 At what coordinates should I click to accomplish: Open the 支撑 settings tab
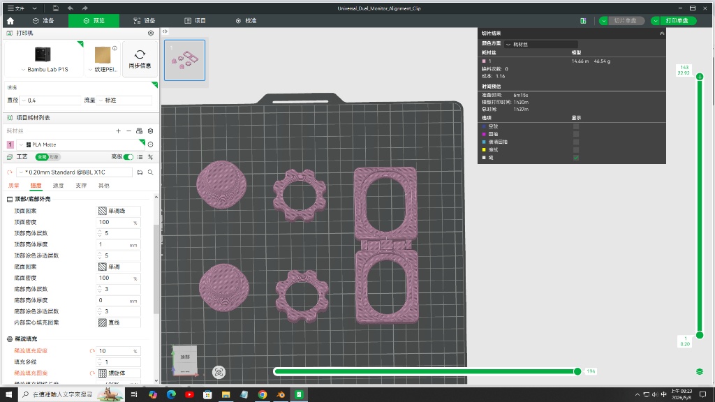[81, 186]
